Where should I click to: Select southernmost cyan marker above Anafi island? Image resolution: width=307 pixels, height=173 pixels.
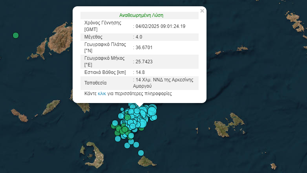click(x=141, y=153)
